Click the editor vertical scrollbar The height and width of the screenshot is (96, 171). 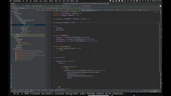(x=159, y=48)
